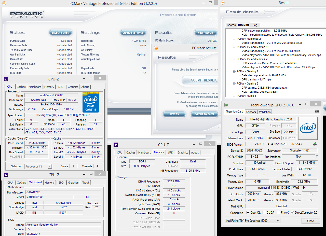
Task: Click the Gaming Suite row label
Action: [x=18, y=54]
